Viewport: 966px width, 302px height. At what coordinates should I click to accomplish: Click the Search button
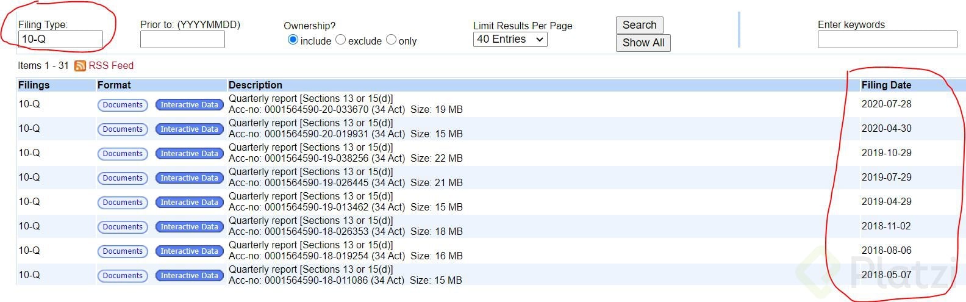(x=639, y=25)
